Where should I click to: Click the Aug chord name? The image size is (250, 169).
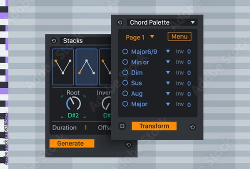coord(137,94)
